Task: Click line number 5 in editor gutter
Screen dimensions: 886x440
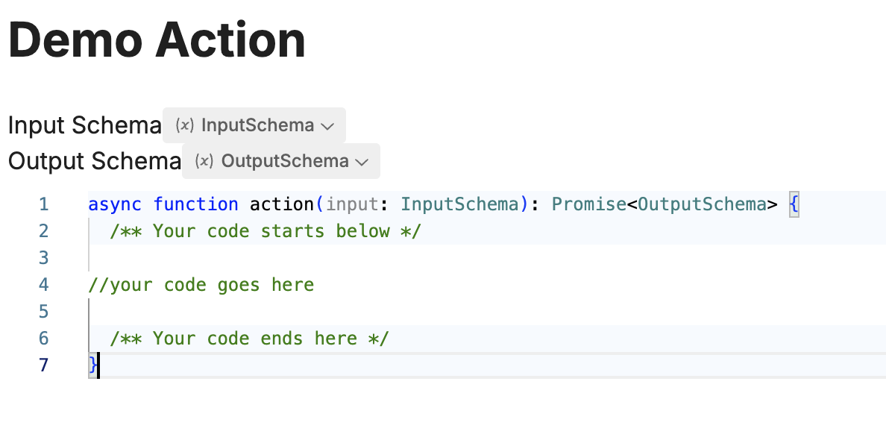Action: [x=43, y=311]
